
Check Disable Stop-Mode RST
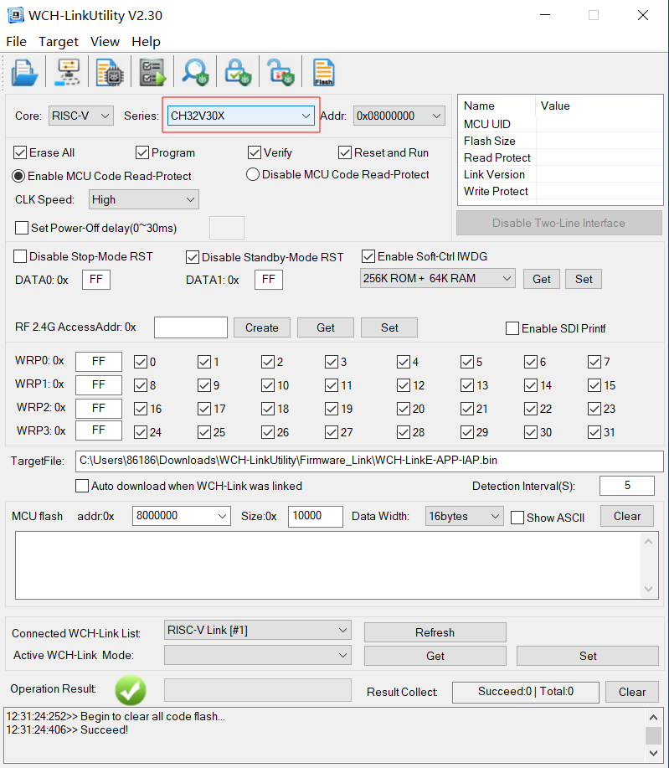(x=20, y=256)
